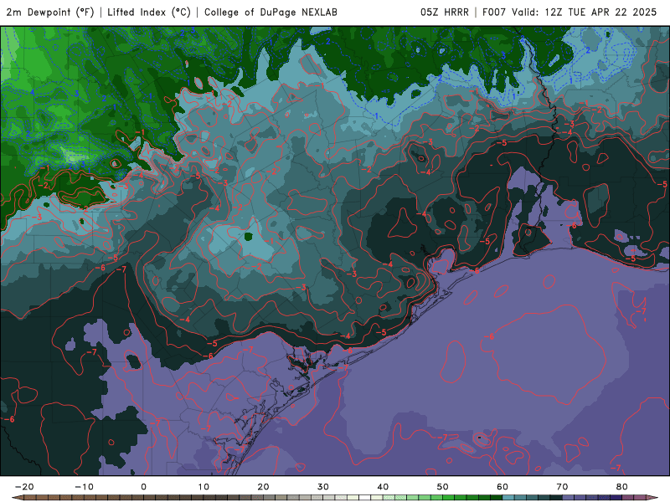Click the "05Z HRRR" model run label

point(445,12)
